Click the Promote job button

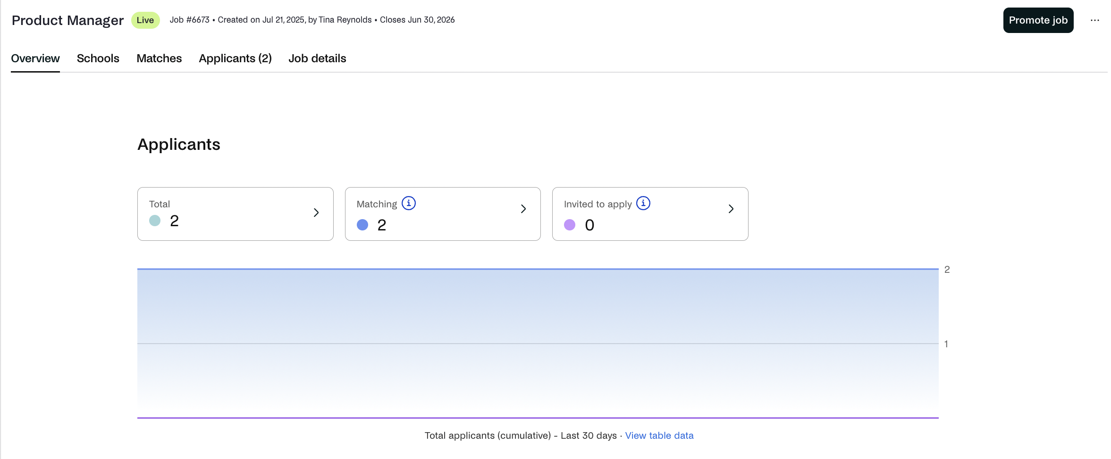1038,20
